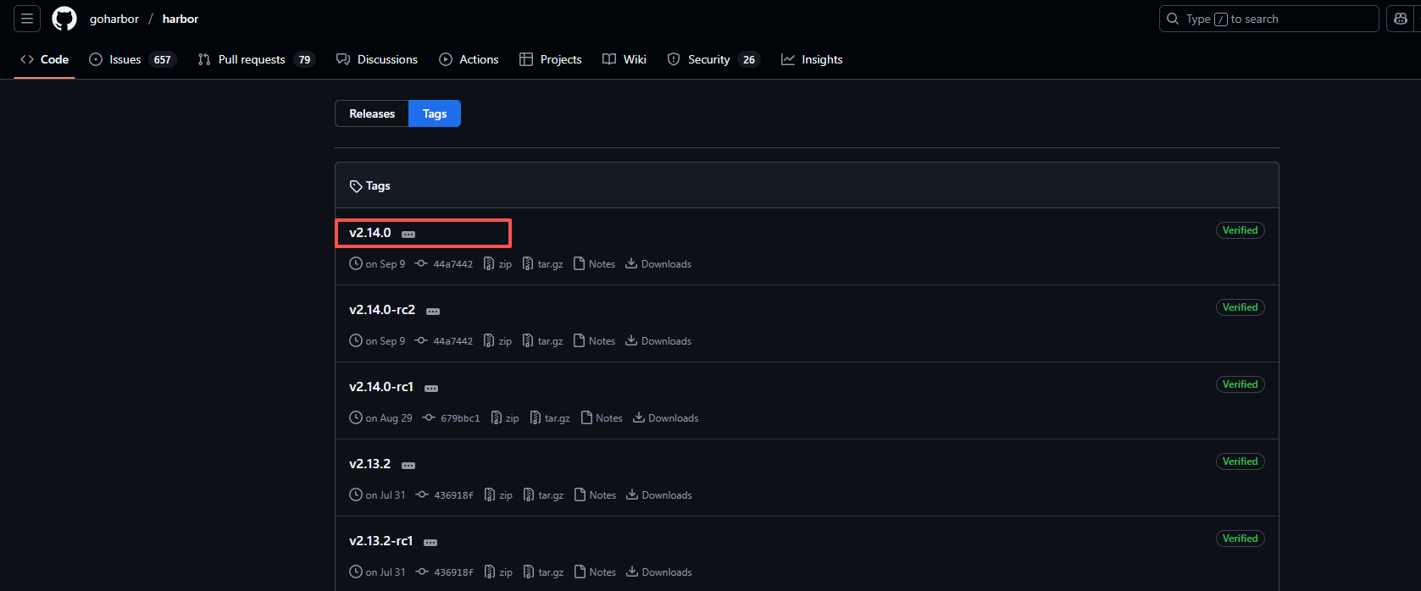Open Notes for v2.14.0

(595, 264)
